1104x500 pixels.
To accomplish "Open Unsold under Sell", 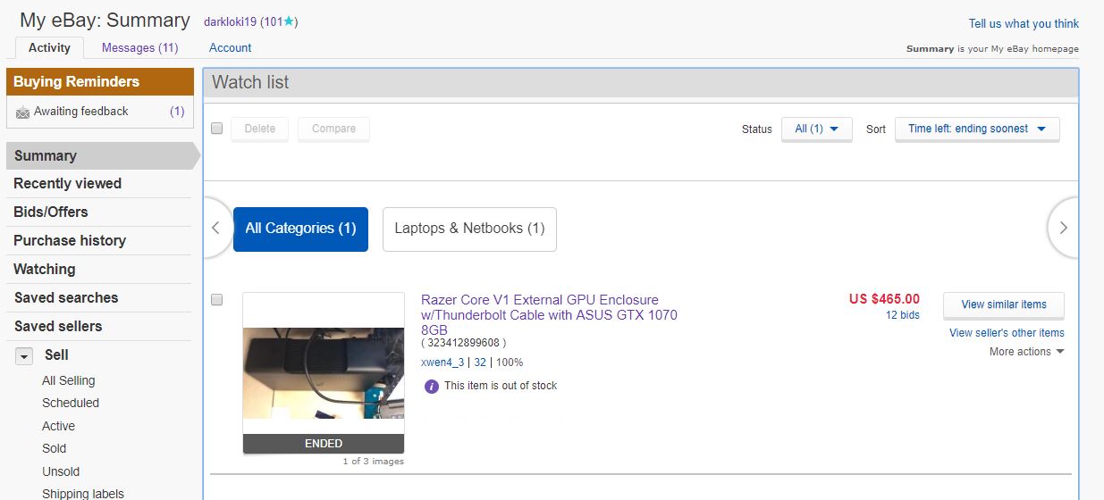I will (x=61, y=471).
